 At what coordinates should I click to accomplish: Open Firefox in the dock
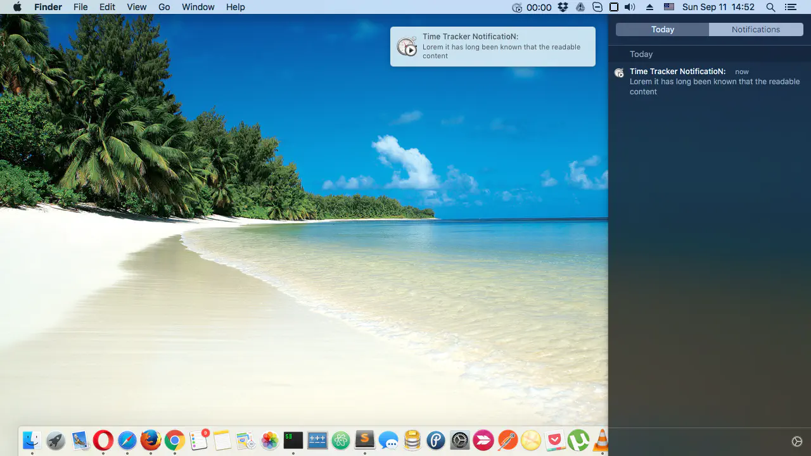click(151, 440)
